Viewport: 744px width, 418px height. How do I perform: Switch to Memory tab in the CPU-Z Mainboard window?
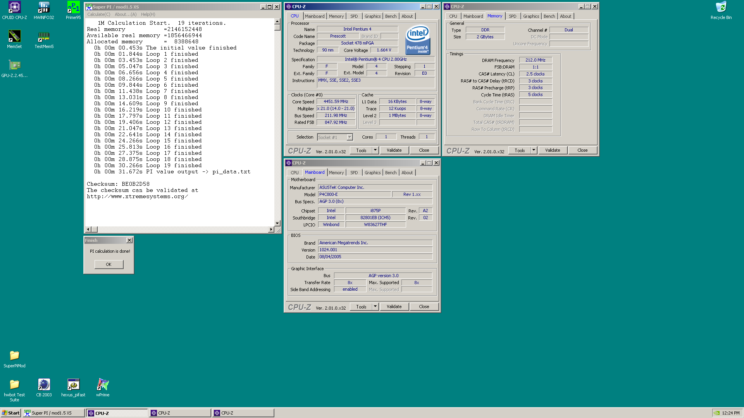click(336, 173)
